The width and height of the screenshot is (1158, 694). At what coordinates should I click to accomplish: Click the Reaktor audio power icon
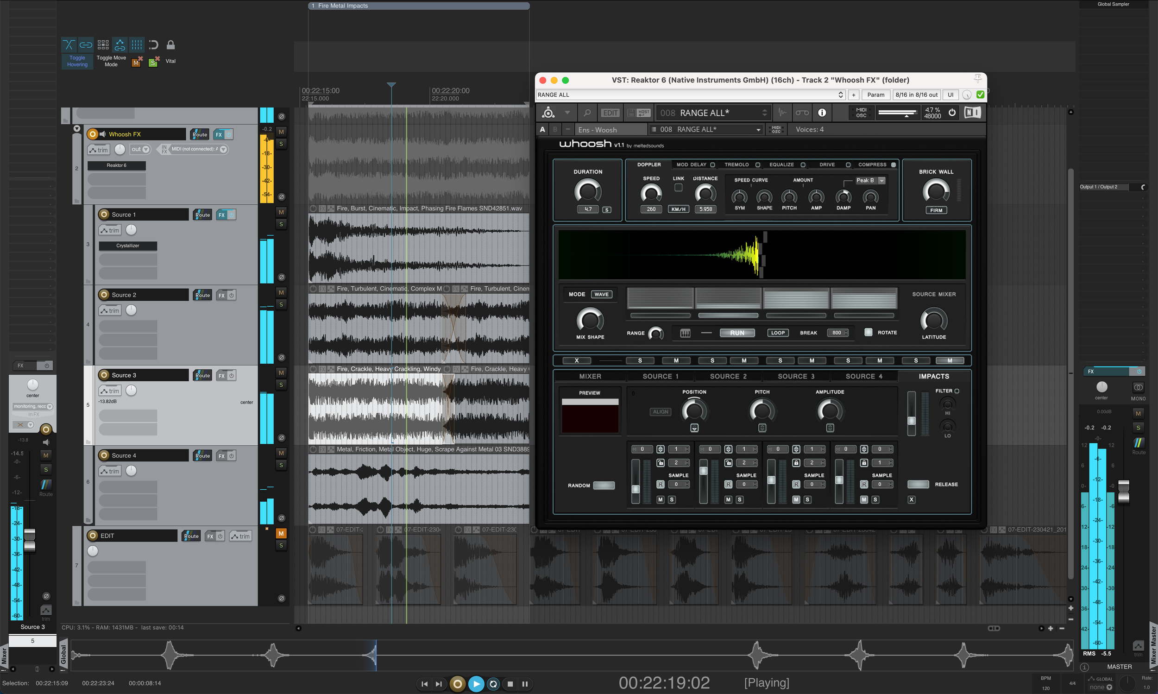(x=952, y=113)
